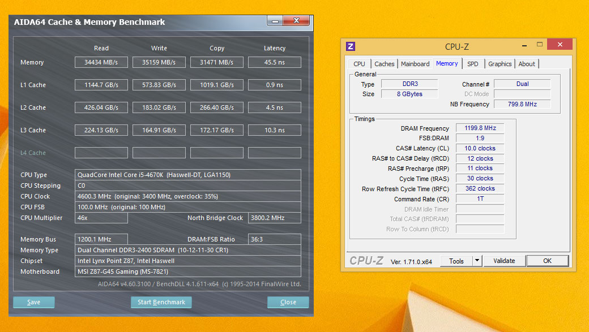589x332 pixels.
Task: Select the Memory tab in CPU-Z
Action: click(447, 63)
